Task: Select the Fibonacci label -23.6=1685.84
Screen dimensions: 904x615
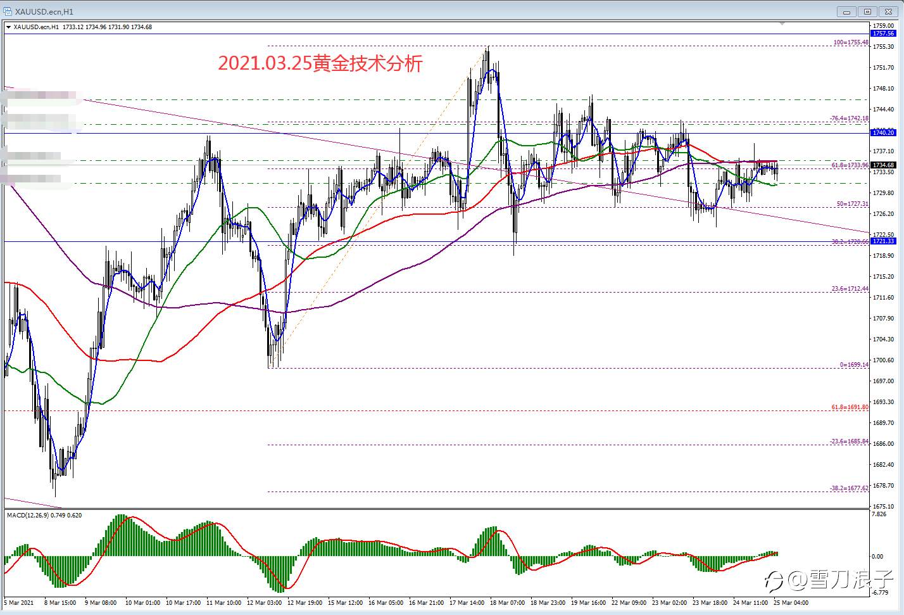Action: point(850,441)
